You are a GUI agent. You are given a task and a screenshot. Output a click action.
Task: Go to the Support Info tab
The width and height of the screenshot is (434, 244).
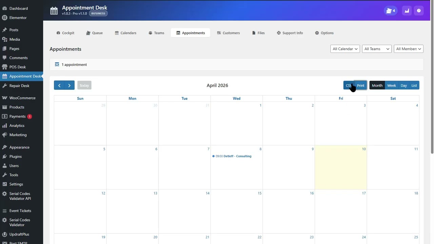click(290, 33)
